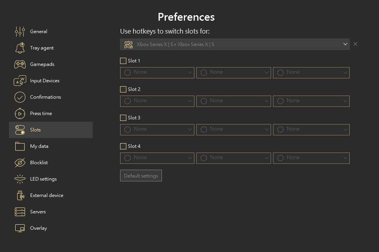Open the Overlay preferences label
The height and width of the screenshot is (252, 379).
tap(38, 228)
